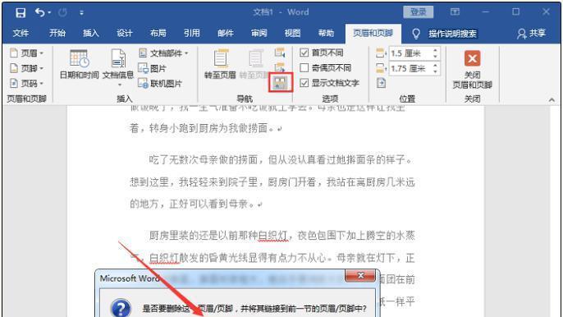Screen dimensions: 563x317
Task: Switch to the 设计 tab
Action: point(125,34)
